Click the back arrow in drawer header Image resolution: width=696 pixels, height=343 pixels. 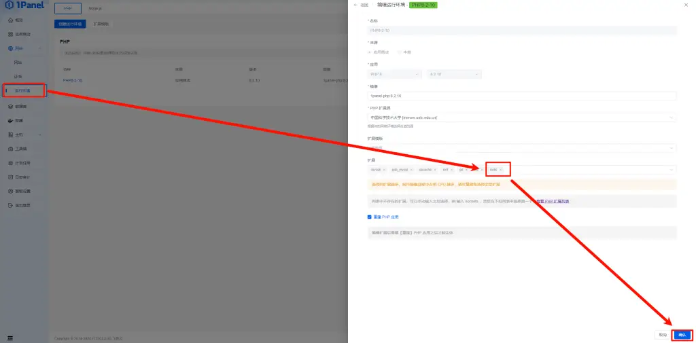pos(355,5)
